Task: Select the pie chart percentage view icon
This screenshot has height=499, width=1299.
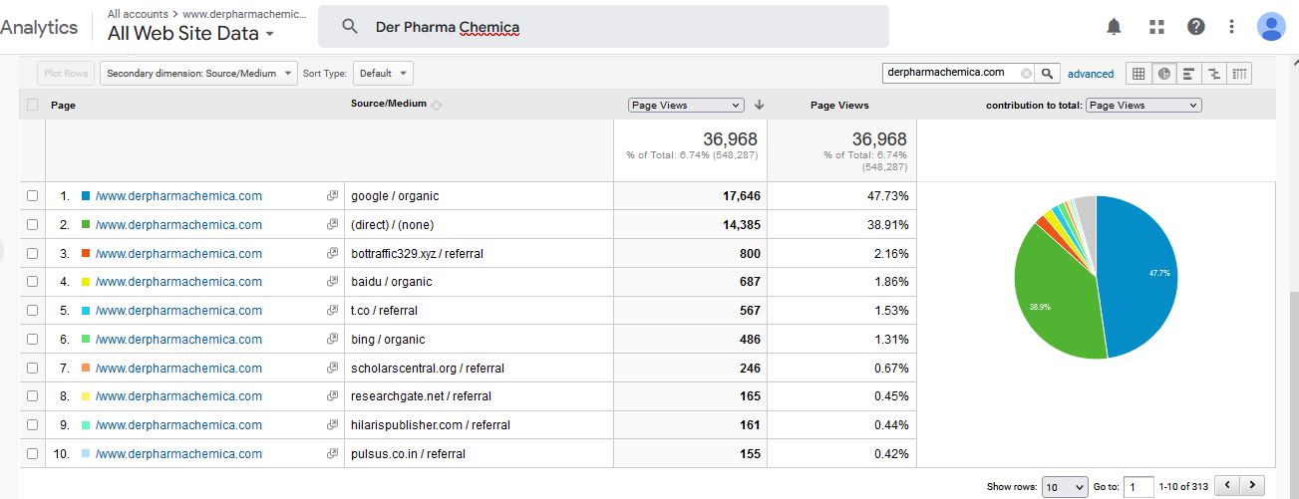Action: [x=1163, y=74]
